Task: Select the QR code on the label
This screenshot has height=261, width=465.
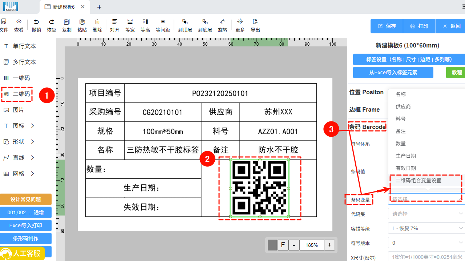Action: tap(259, 188)
